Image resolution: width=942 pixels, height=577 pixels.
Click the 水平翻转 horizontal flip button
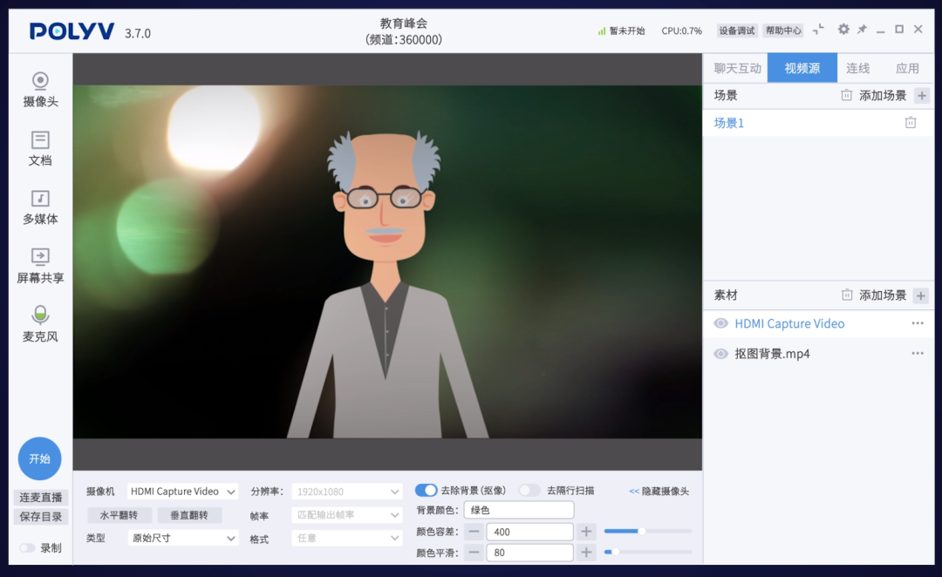tap(119, 514)
